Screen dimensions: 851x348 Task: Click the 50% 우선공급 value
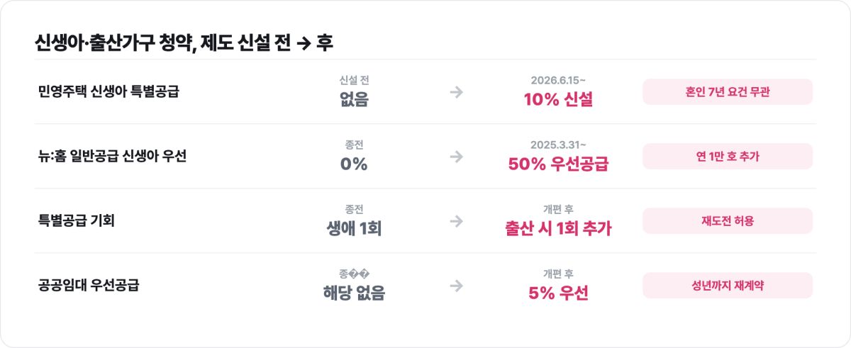[x=558, y=164]
